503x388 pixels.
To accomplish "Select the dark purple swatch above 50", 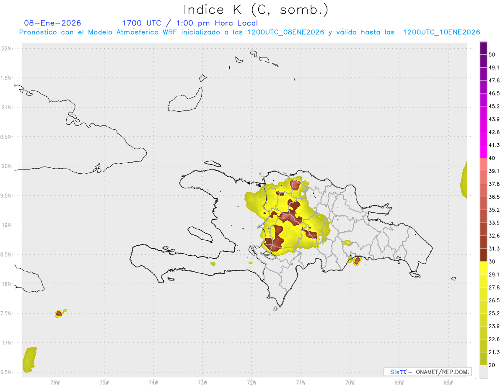I will point(483,49).
